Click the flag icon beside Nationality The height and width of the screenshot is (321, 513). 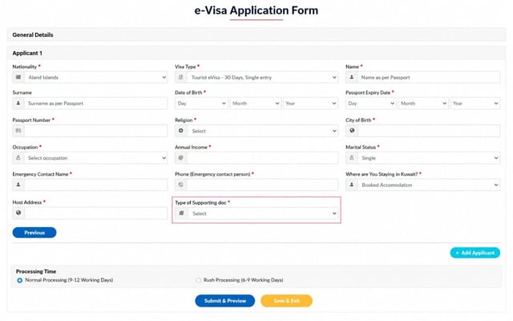pos(18,77)
